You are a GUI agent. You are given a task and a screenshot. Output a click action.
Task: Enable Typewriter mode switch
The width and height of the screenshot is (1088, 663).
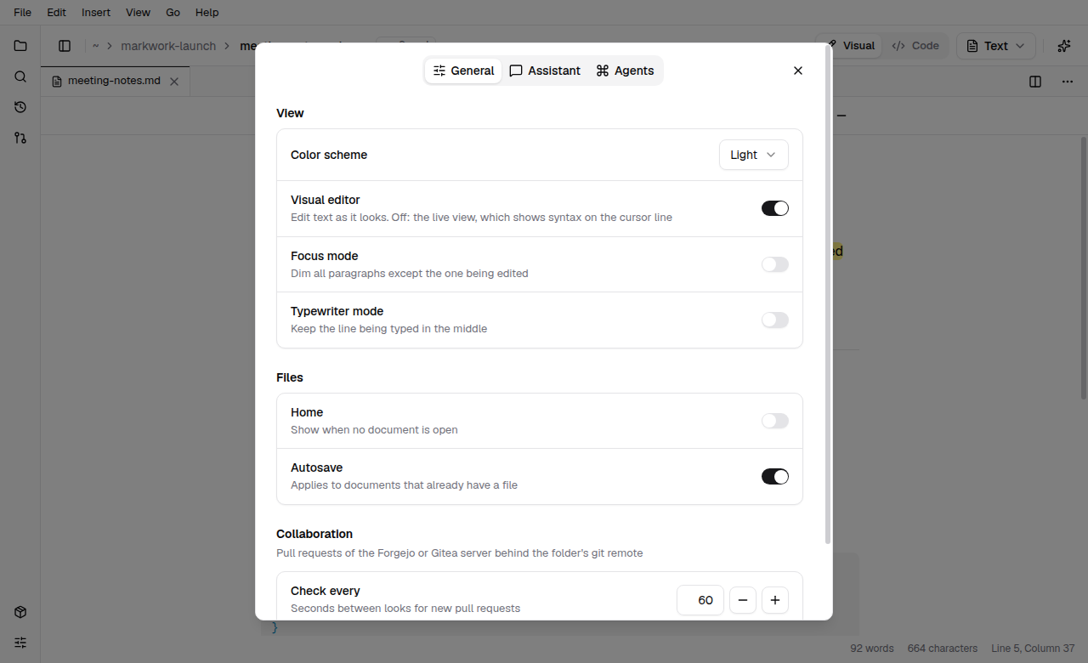point(775,320)
